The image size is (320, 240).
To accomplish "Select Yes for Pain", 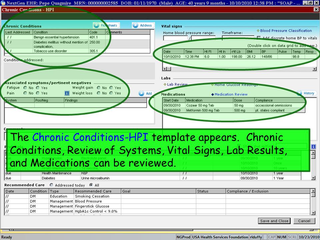I will pyautogui.click(x=38, y=93).
